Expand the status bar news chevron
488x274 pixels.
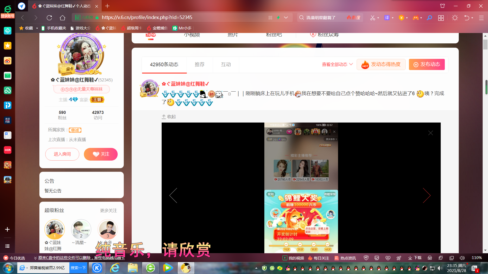point(35,258)
